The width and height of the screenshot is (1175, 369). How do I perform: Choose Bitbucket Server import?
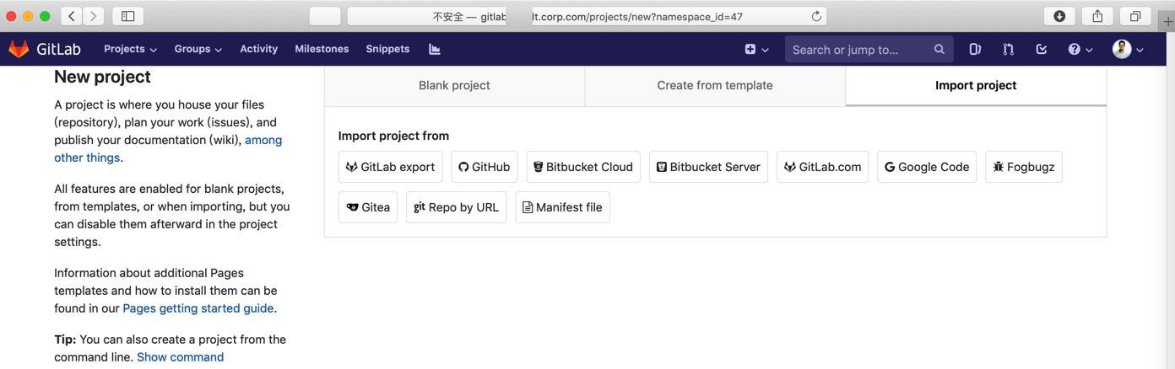(x=708, y=167)
